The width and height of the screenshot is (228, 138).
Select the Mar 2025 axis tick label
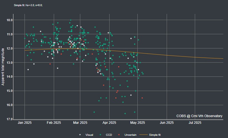[x=80, y=123]
